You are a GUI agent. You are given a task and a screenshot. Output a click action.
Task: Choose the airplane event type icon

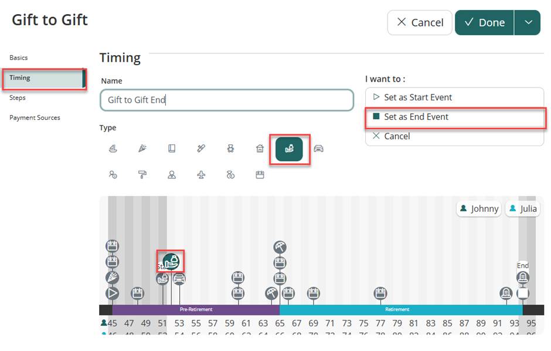201,175
